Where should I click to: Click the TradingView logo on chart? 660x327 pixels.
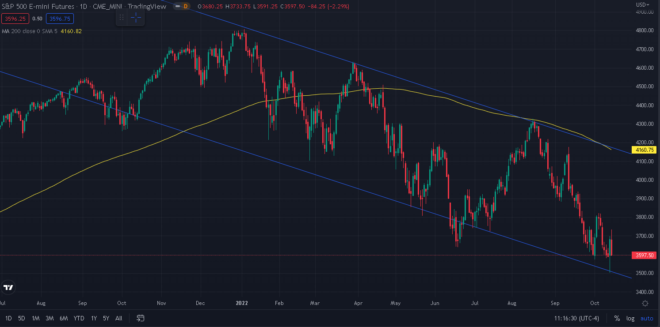tap(8, 288)
